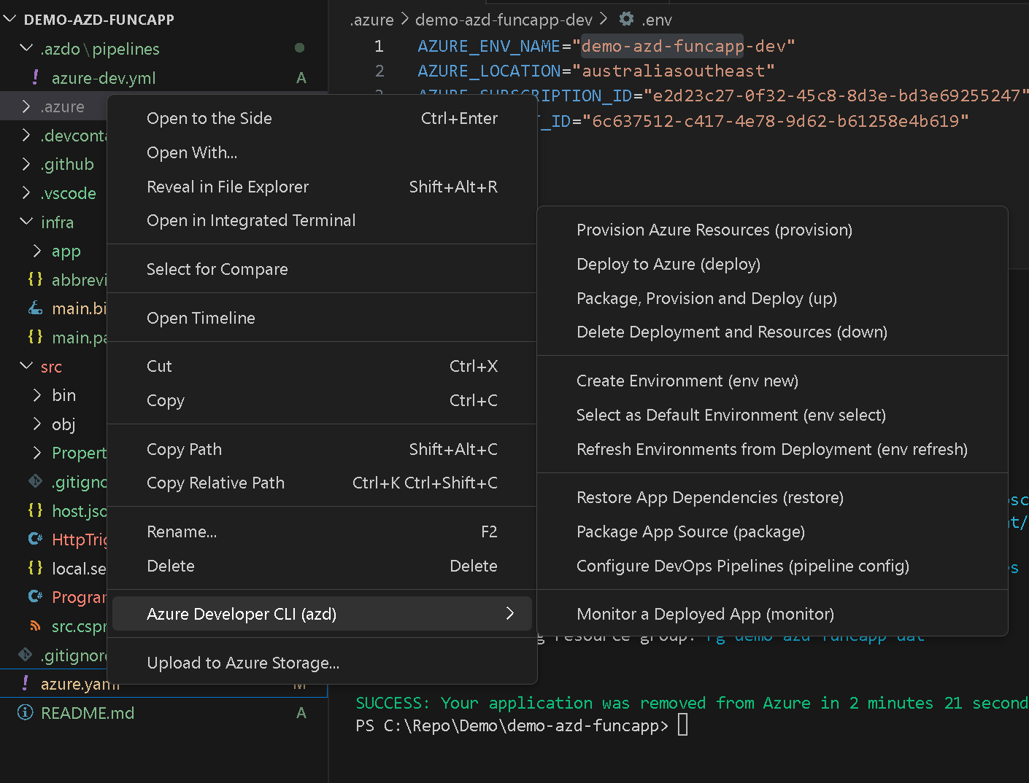The width and height of the screenshot is (1029, 783).
Task: Choose Restore App Dependencies (restore)
Action: pyautogui.click(x=772, y=497)
